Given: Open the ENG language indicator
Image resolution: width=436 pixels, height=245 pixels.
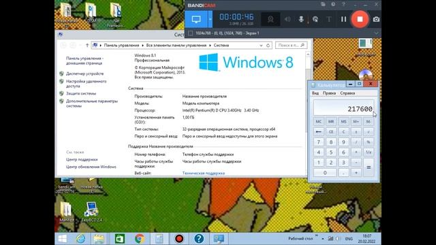Looking at the screenshot, I should tap(349, 239).
